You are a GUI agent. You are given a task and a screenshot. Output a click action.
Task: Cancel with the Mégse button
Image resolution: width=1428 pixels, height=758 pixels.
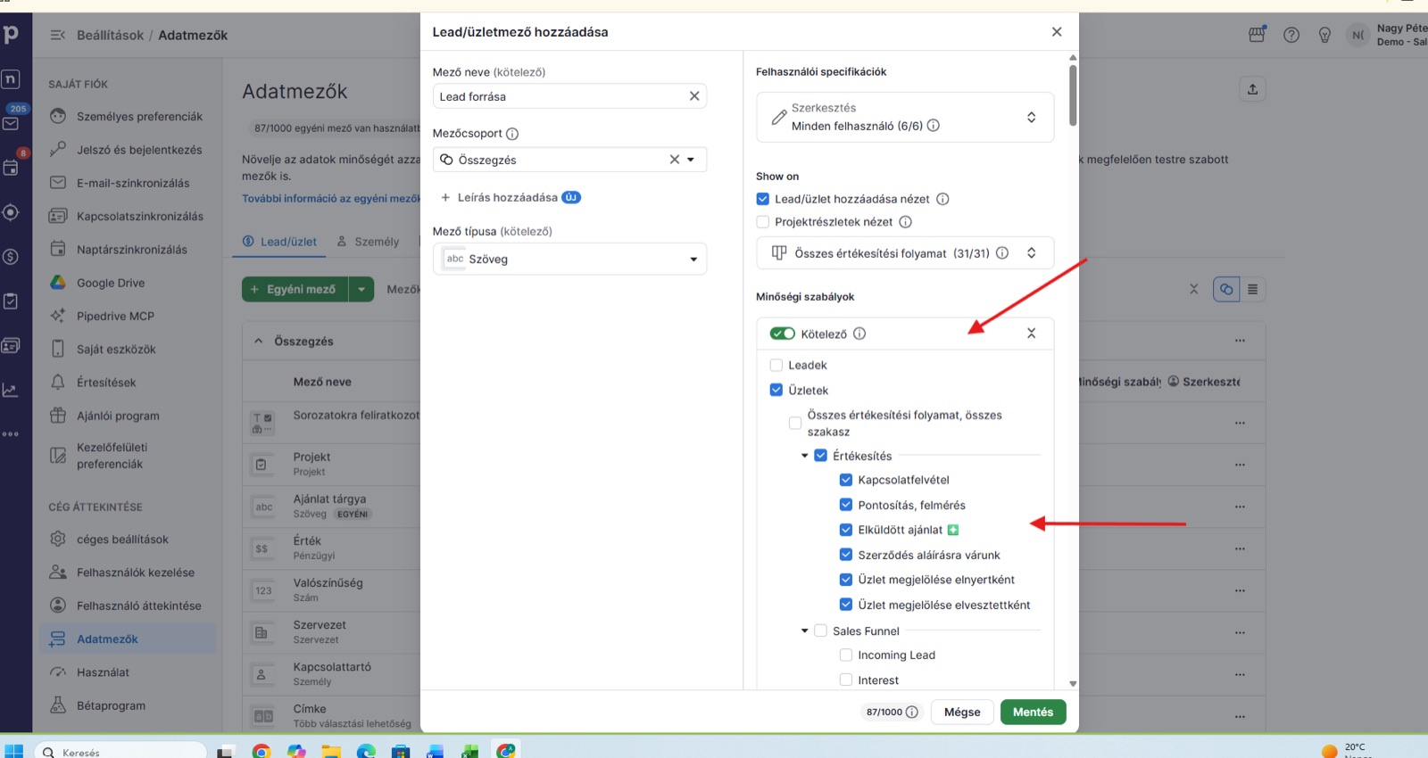tap(962, 712)
